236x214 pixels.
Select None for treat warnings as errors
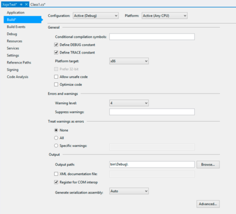click(56, 130)
